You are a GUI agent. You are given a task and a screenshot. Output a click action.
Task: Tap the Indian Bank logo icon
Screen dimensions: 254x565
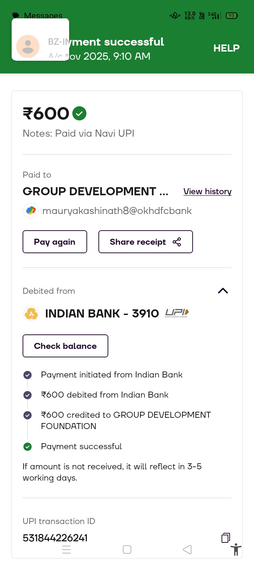point(31,313)
